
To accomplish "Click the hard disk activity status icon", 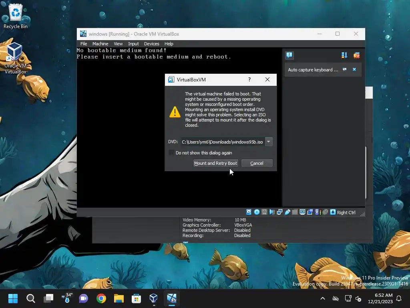I will [249, 212].
